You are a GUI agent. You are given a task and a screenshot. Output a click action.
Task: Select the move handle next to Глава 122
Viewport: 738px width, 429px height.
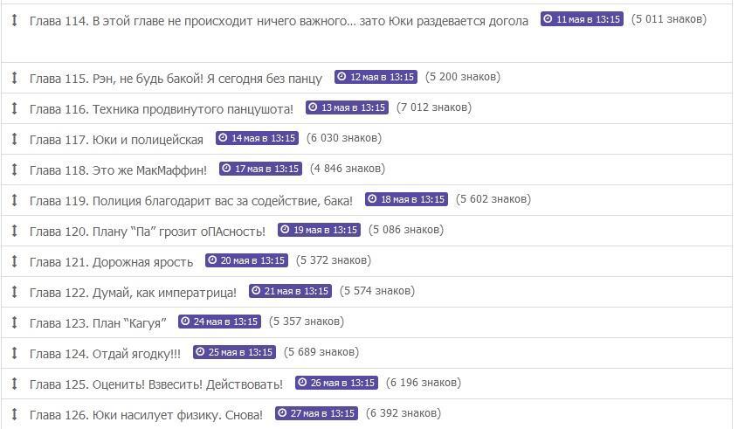[x=14, y=292]
